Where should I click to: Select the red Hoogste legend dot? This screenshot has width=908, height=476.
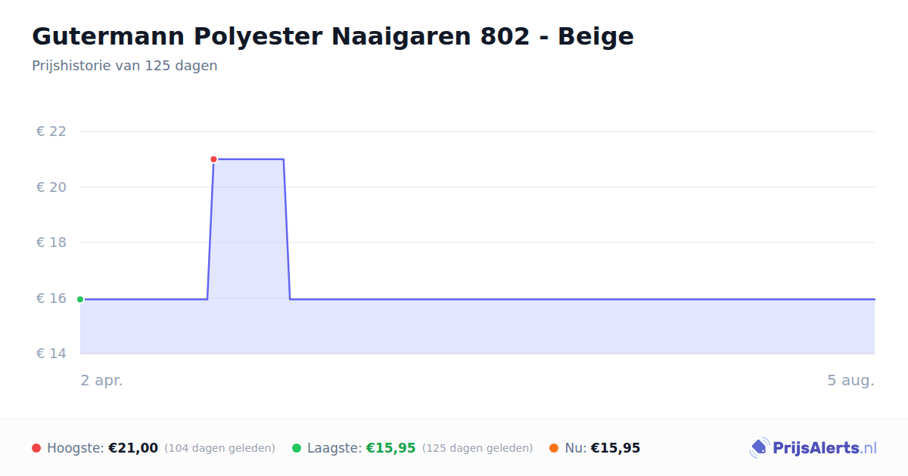(x=36, y=448)
